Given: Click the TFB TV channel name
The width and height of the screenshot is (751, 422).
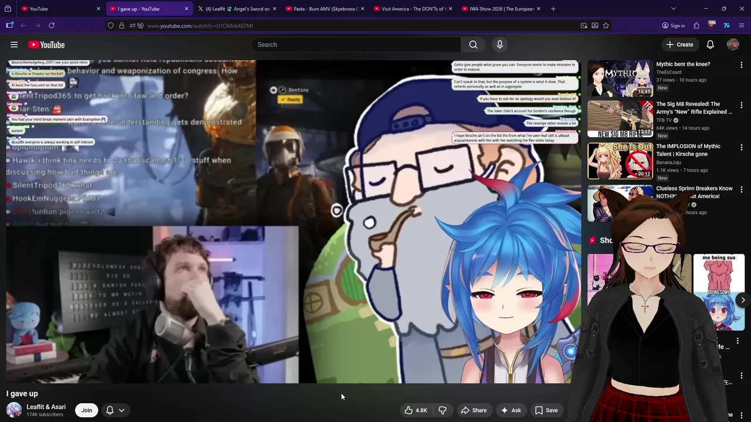Looking at the screenshot, I should coord(664,120).
